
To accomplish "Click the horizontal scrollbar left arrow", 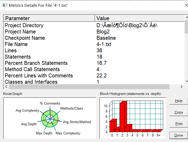I will click(x=6, y=87).
